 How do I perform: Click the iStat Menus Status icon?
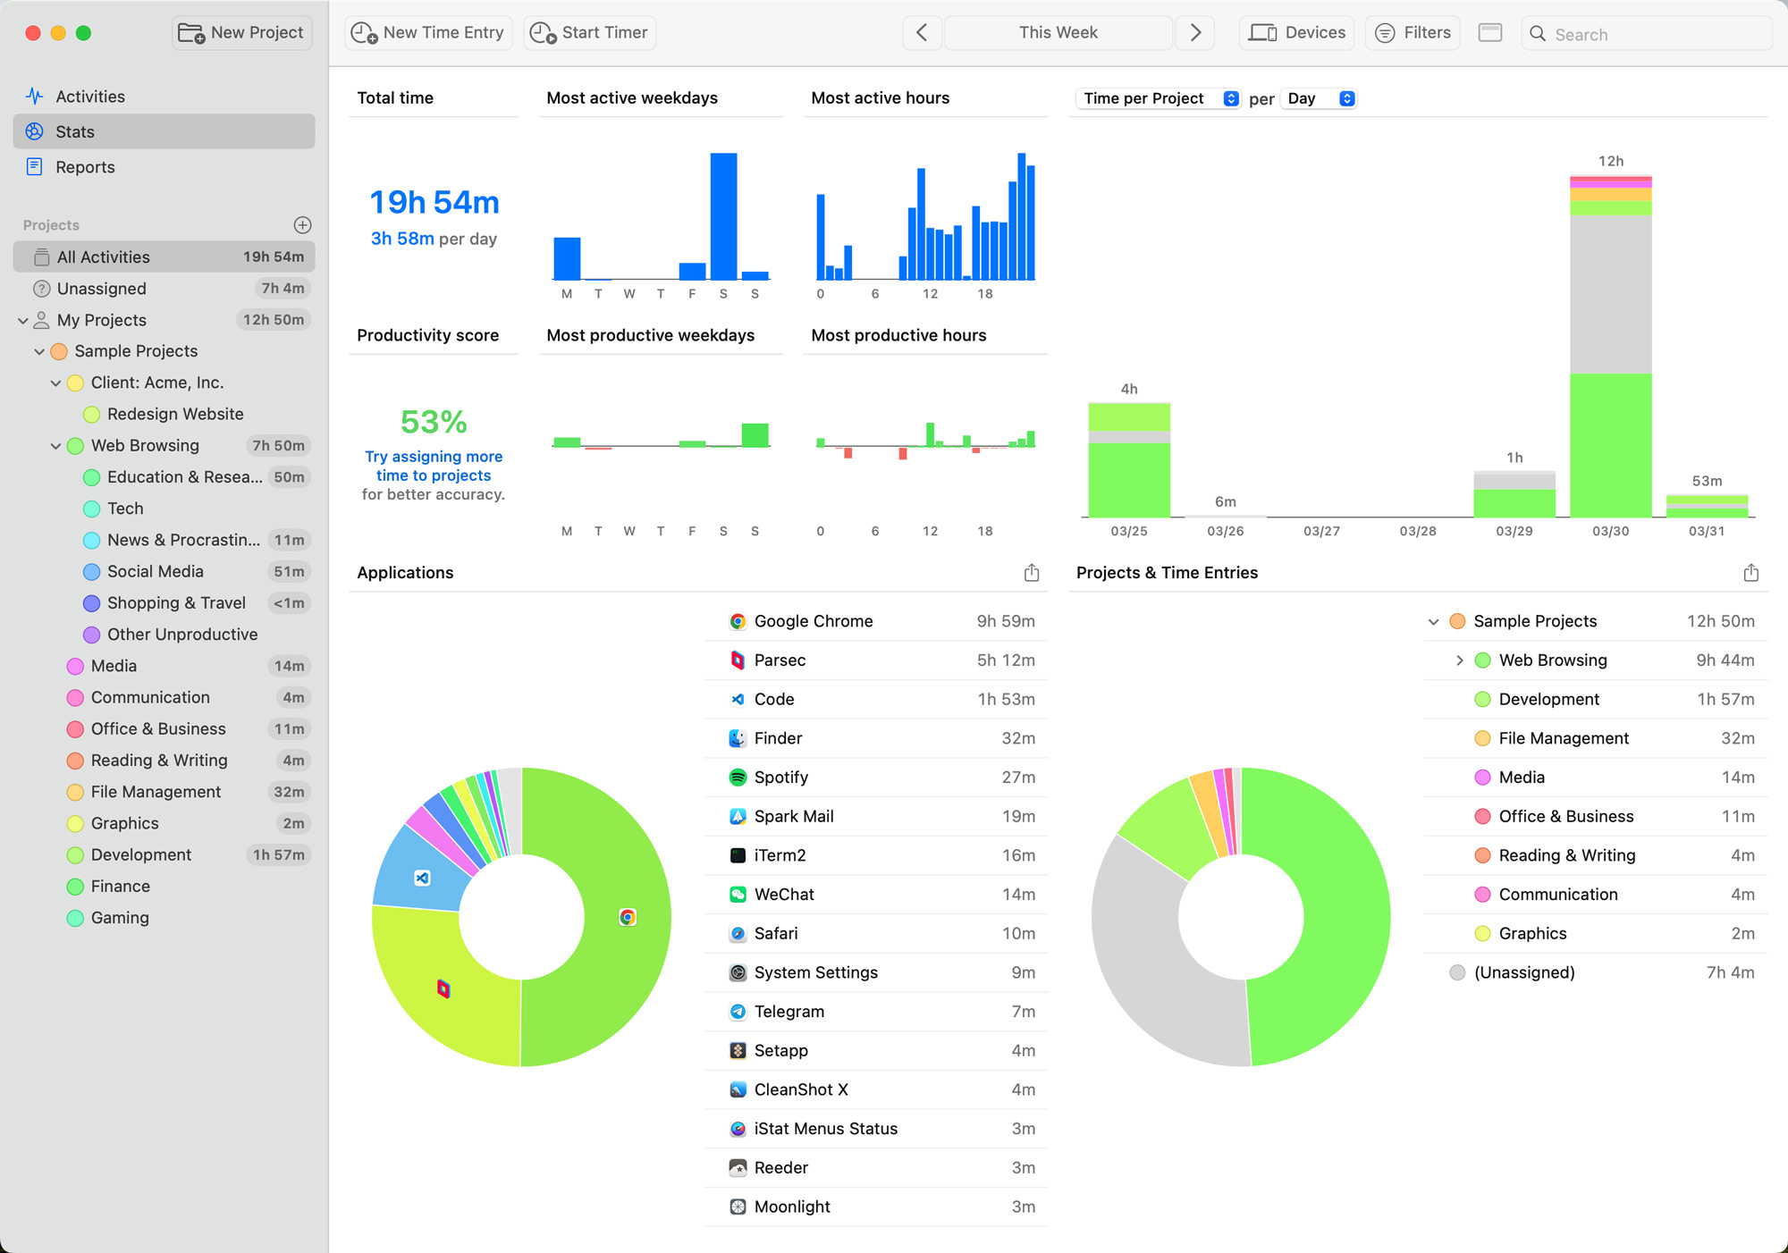pos(738,1129)
